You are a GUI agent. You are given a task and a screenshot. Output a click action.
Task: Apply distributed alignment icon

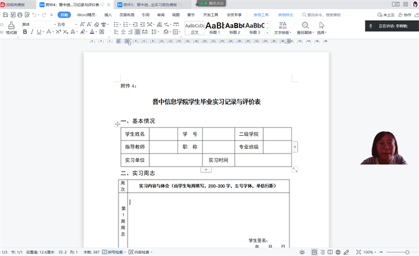pos(145,32)
